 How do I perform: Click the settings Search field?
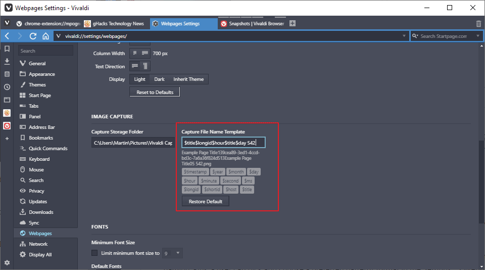pyautogui.click(x=45, y=51)
